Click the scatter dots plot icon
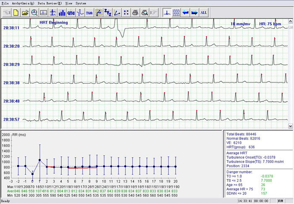This screenshot has height=204, width=294. pos(126,13)
